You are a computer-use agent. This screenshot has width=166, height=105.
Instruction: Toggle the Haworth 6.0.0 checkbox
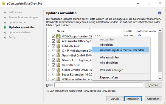pyautogui.click(x=54, y=65)
